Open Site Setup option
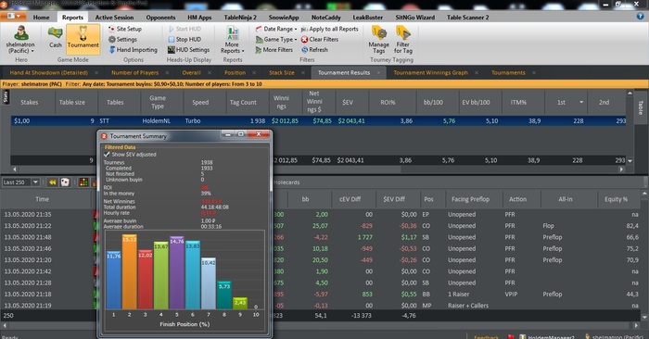 125,29
